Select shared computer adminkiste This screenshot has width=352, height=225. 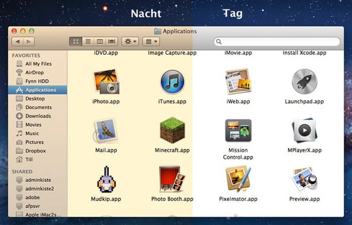(x=37, y=180)
